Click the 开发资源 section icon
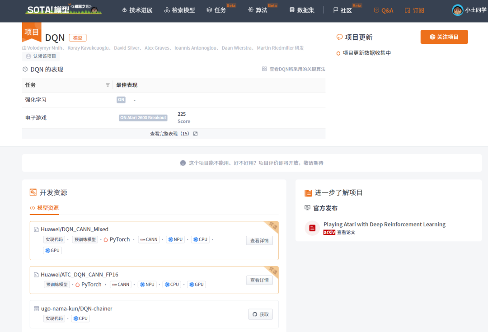 click(x=33, y=192)
